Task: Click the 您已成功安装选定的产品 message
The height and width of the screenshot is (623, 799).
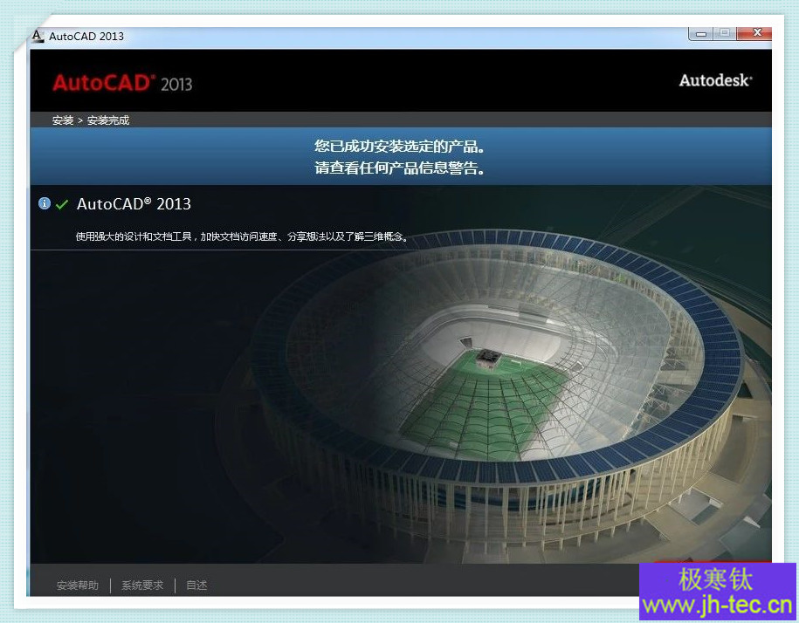Action: 400,147
